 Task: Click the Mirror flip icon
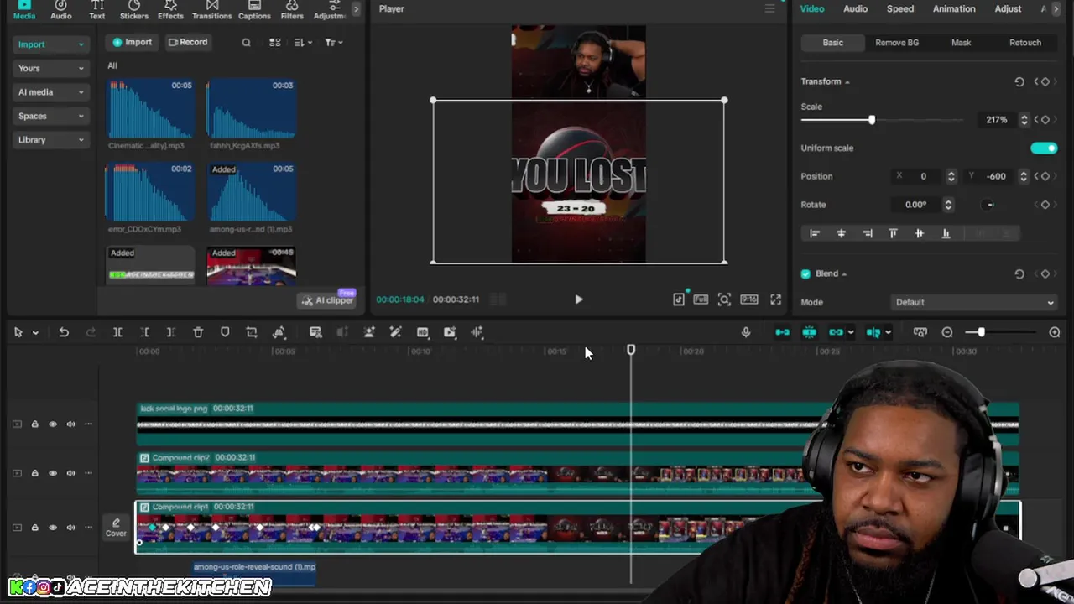(x=279, y=332)
